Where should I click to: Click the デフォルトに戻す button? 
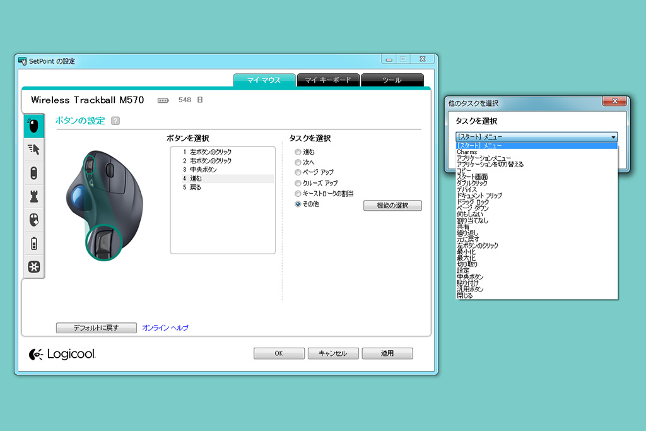pos(96,328)
